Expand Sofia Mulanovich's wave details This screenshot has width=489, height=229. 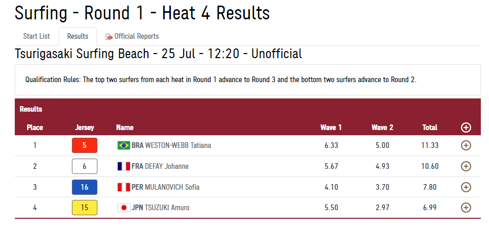pyautogui.click(x=465, y=187)
